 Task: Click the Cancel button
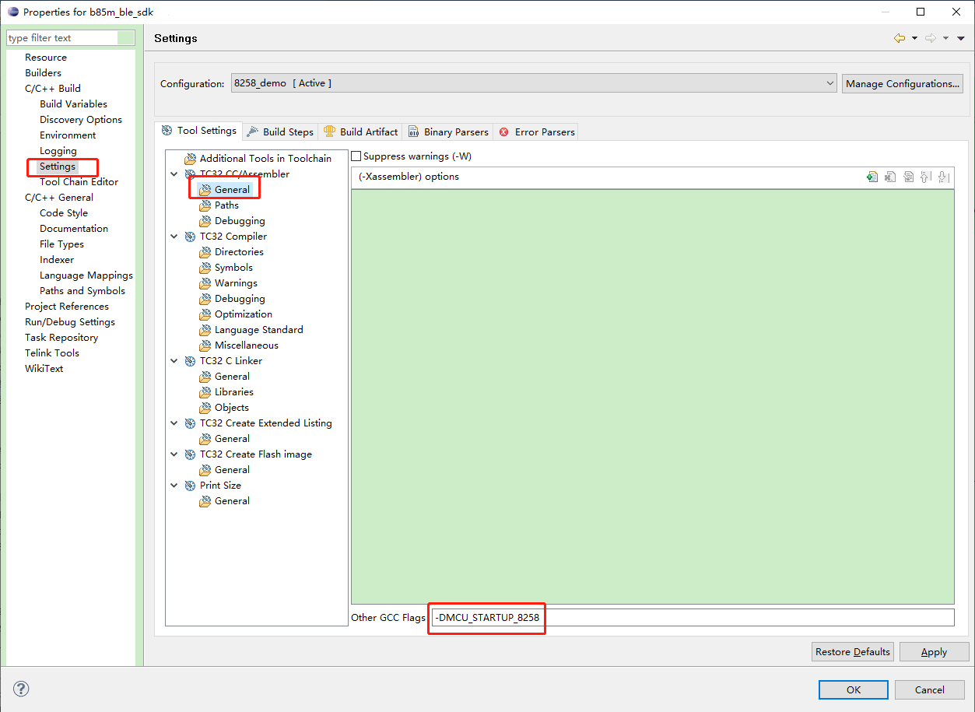[x=929, y=689]
